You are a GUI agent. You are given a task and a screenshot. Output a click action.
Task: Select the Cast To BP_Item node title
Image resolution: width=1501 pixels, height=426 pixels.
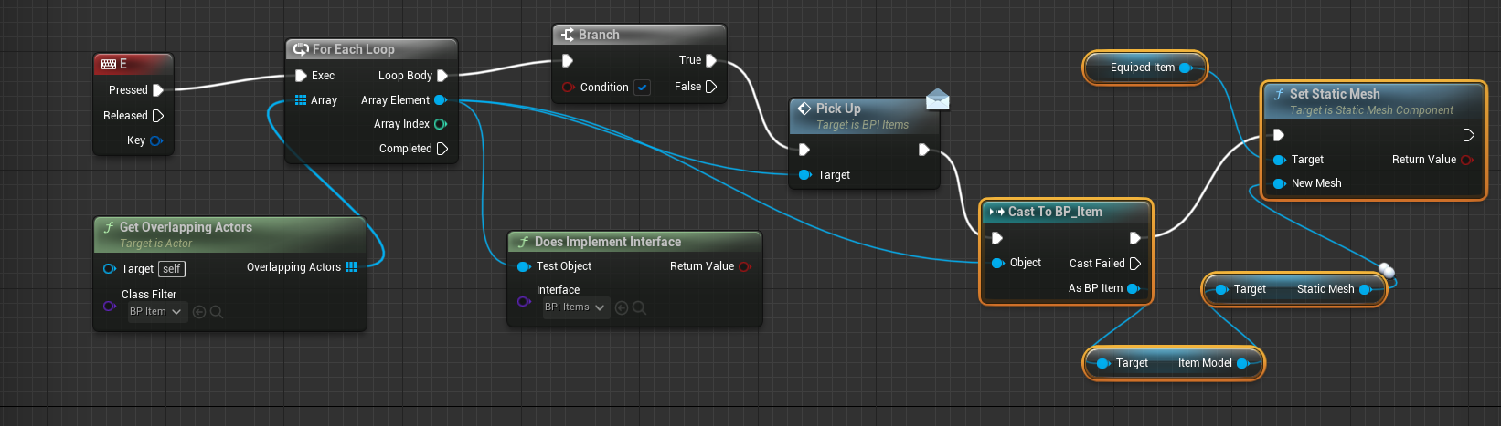tap(1055, 212)
